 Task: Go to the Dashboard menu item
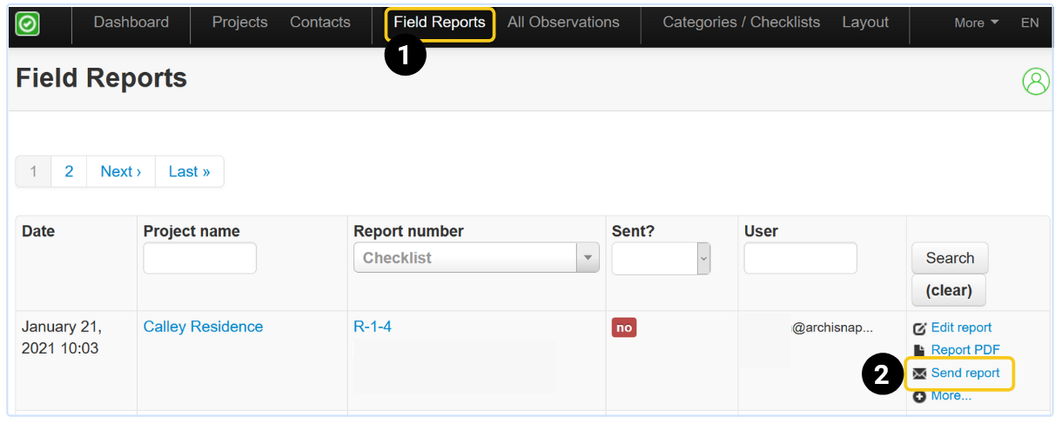coord(131,23)
